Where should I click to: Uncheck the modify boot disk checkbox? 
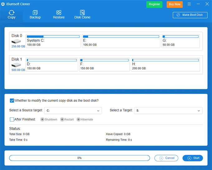click(x=12, y=101)
